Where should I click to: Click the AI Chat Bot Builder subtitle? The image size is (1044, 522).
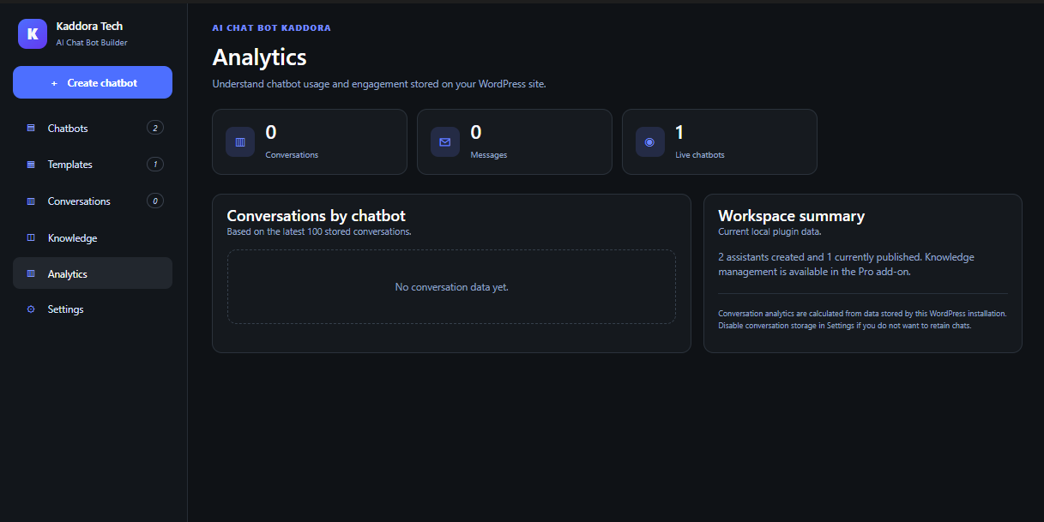click(92, 43)
